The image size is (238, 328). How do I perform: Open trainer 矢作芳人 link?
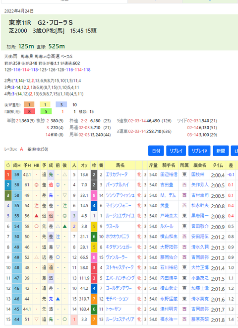(x=200, y=185)
